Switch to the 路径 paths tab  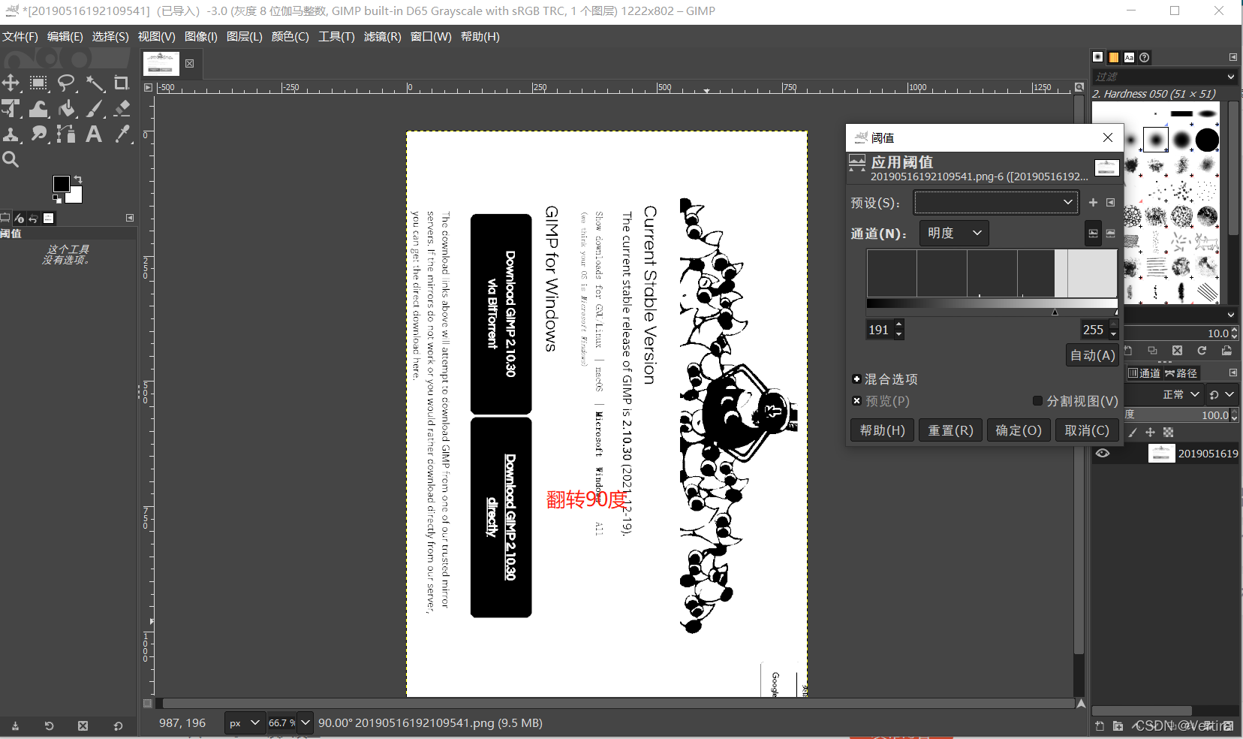[x=1181, y=373]
